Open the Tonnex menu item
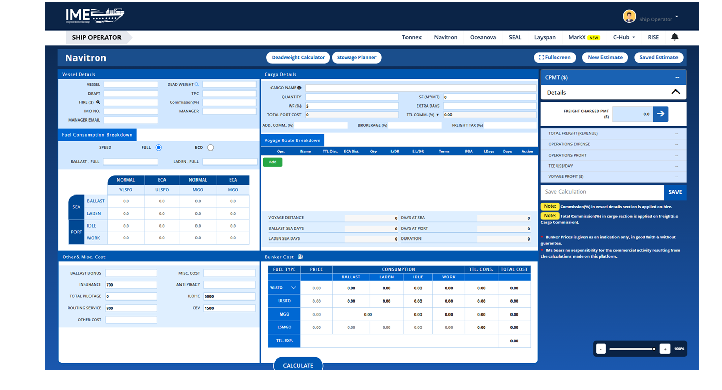This screenshot has width=722, height=390. [412, 37]
